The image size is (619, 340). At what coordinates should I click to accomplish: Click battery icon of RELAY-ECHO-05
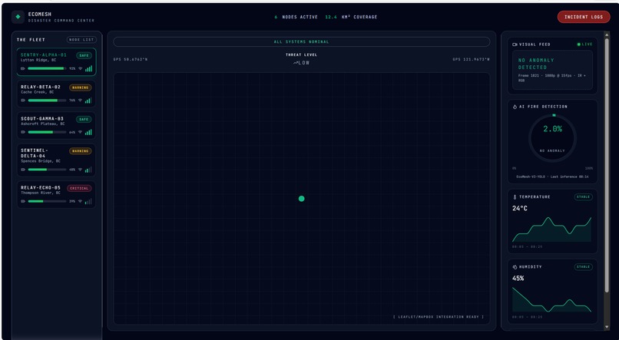[23, 202]
